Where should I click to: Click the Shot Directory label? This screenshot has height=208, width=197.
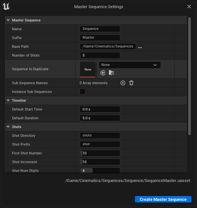click(24, 136)
